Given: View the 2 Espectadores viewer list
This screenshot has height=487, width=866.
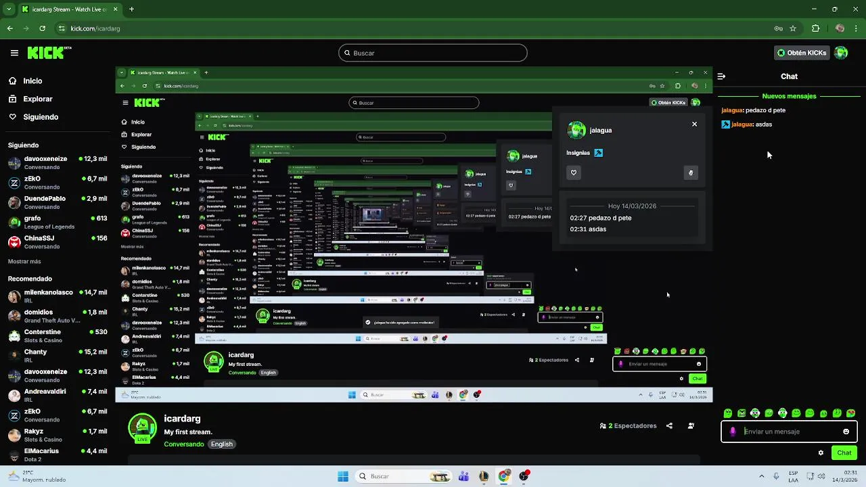Looking at the screenshot, I should (x=628, y=426).
